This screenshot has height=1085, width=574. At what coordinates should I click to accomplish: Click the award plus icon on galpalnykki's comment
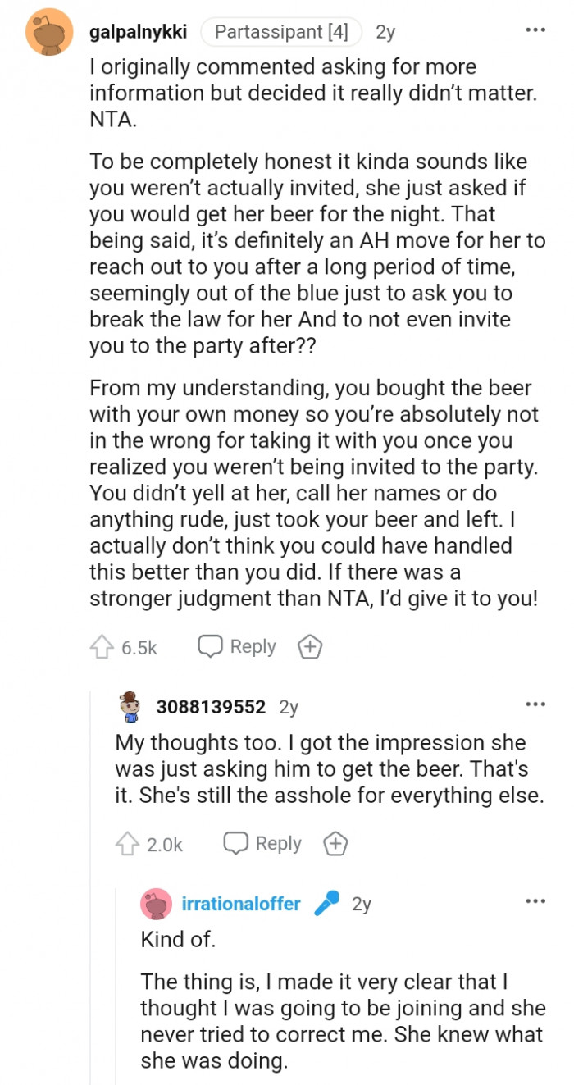pos(309,646)
